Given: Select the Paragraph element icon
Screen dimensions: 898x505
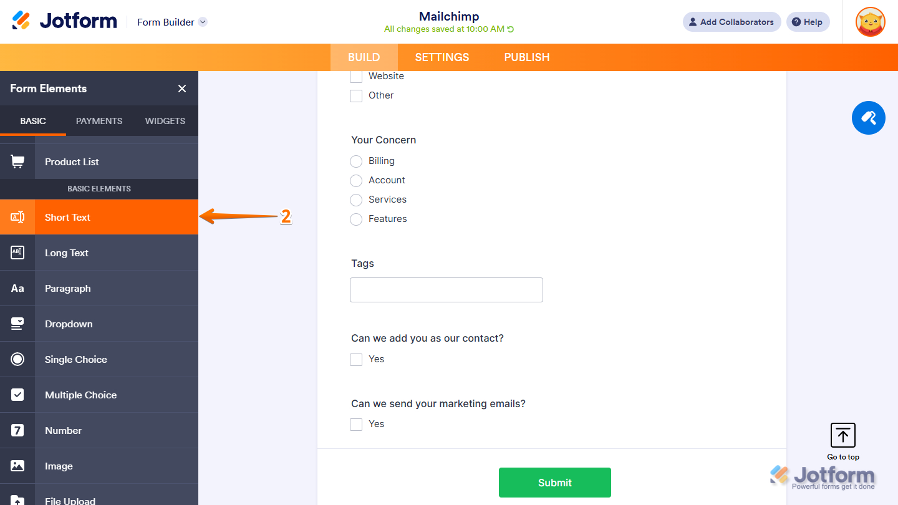Looking at the screenshot, I should tap(17, 287).
